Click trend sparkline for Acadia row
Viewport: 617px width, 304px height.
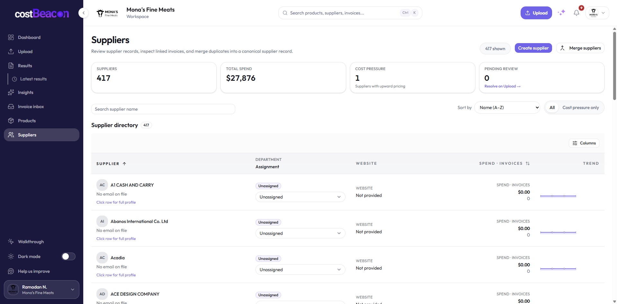(558, 269)
